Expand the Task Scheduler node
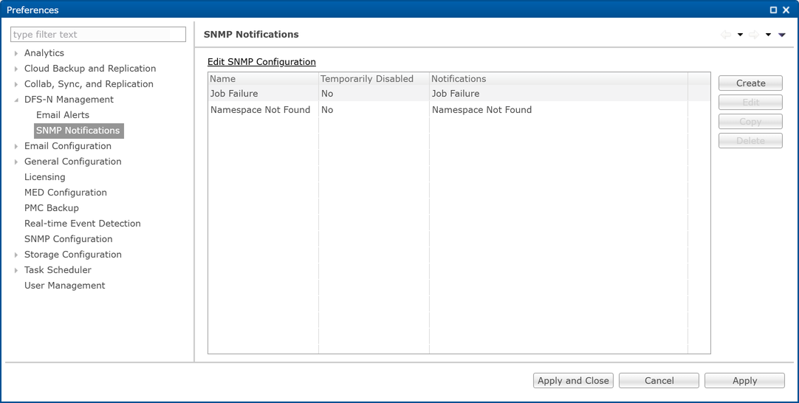 (x=17, y=270)
